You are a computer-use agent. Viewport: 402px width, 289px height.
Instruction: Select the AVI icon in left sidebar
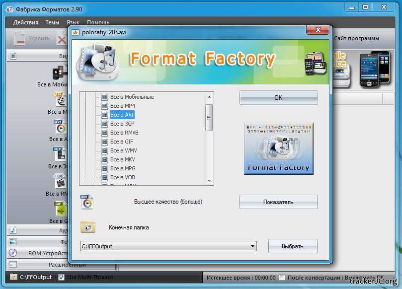pos(60,127)
